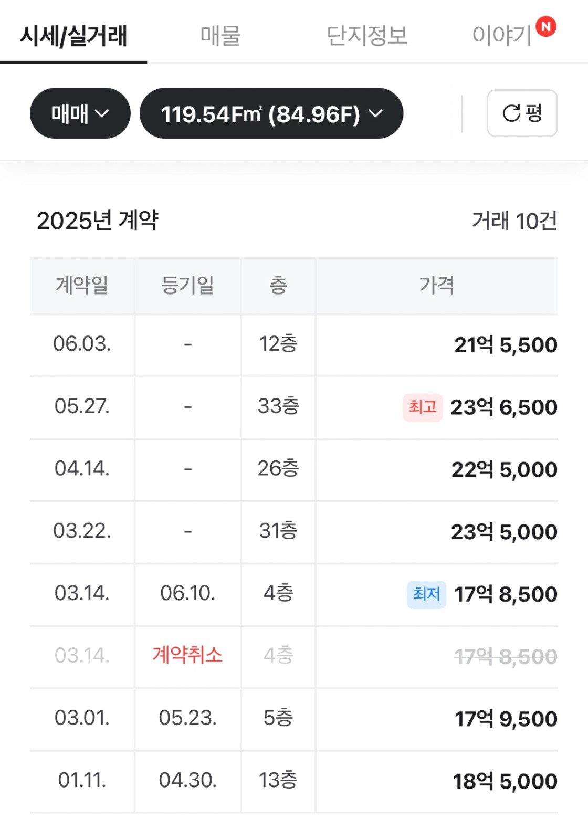Tap the red N notification badge

546,26
